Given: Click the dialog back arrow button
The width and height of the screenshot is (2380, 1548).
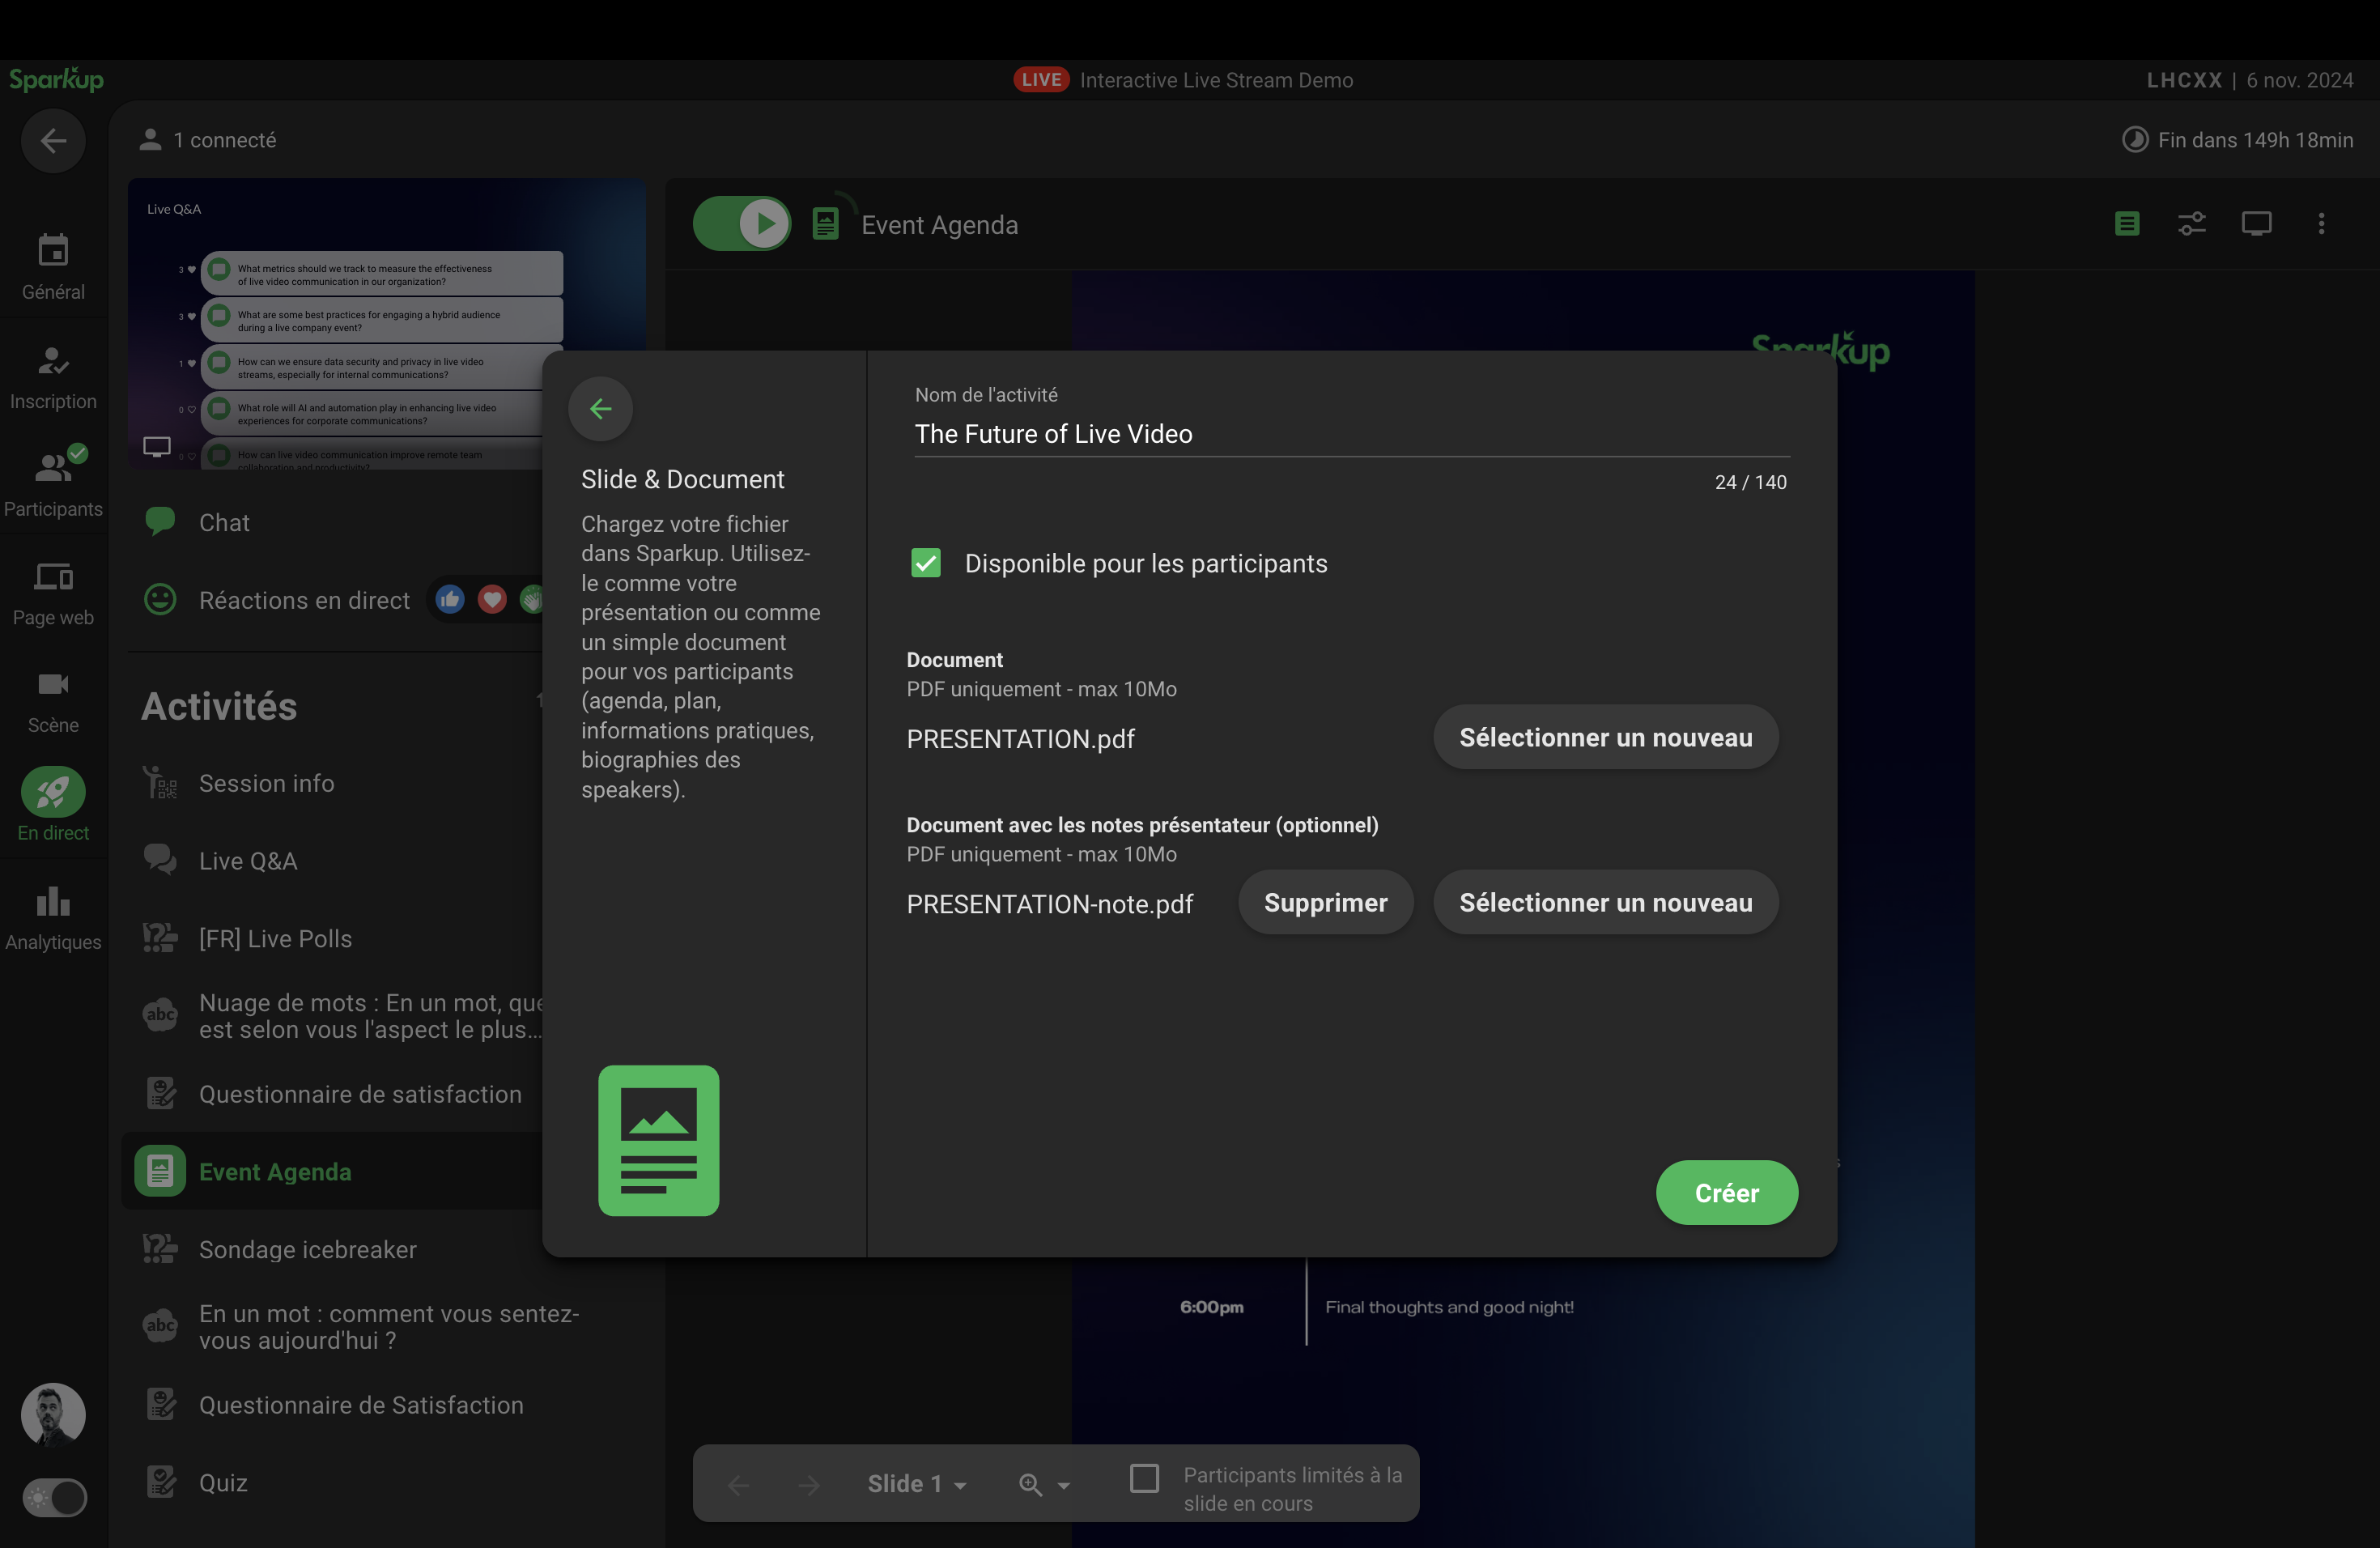Looking at the screenshot, I should point(600,408).
